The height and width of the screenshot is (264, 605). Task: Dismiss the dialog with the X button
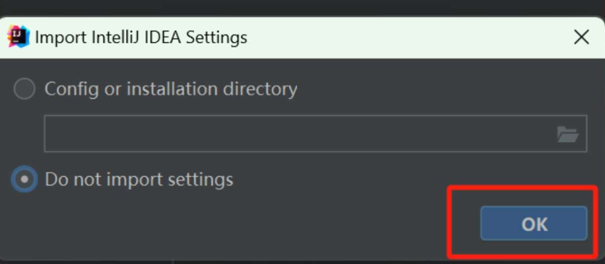pos(581,37)
